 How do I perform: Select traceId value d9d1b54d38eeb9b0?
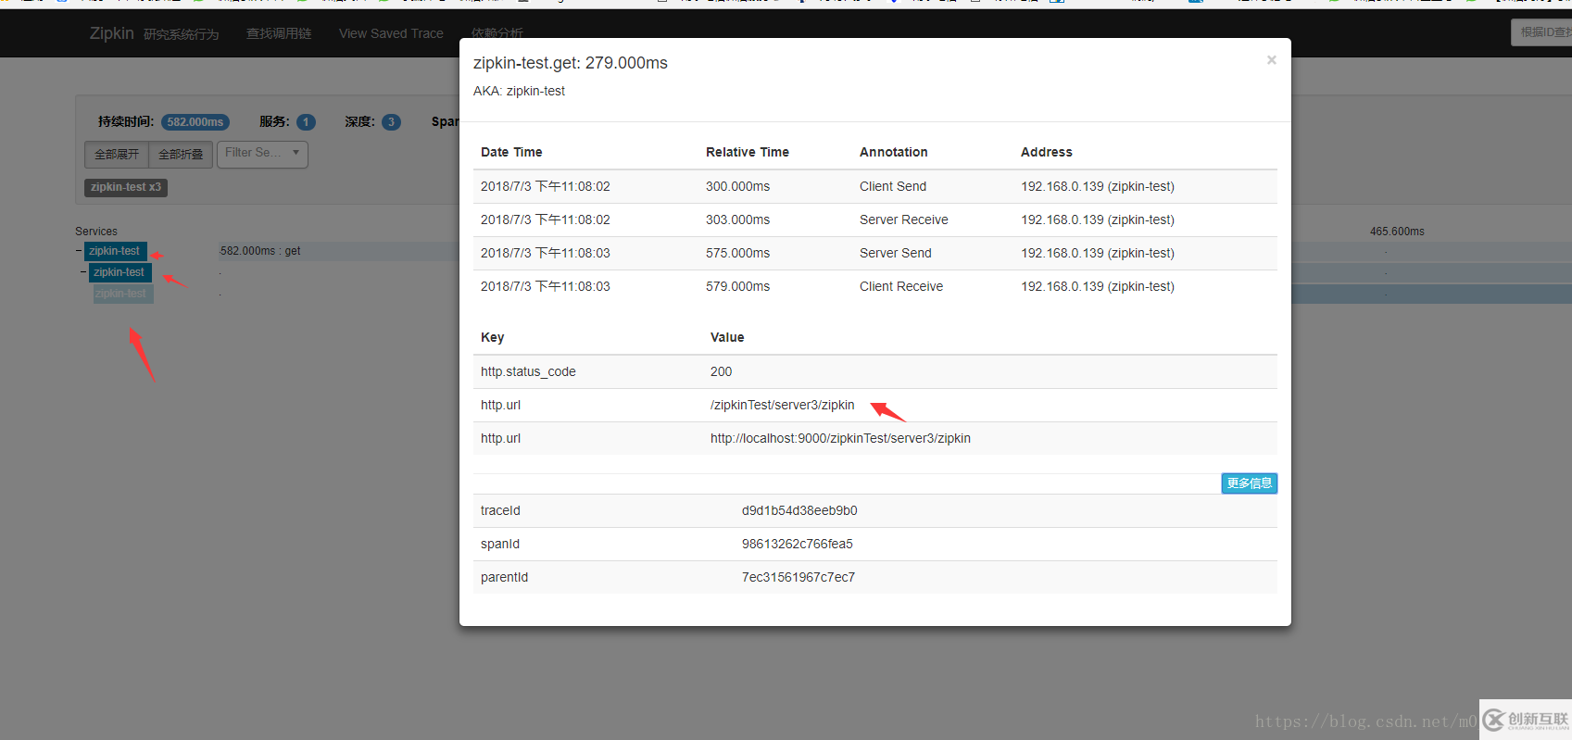click(x=799, y=510)
